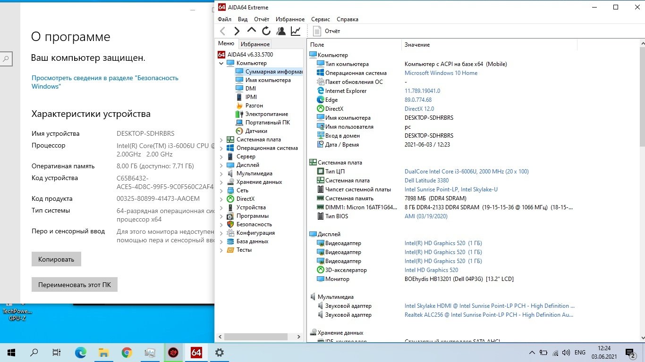
Task: Expand the Хранение данных tree node
Action: coord(221,182)
